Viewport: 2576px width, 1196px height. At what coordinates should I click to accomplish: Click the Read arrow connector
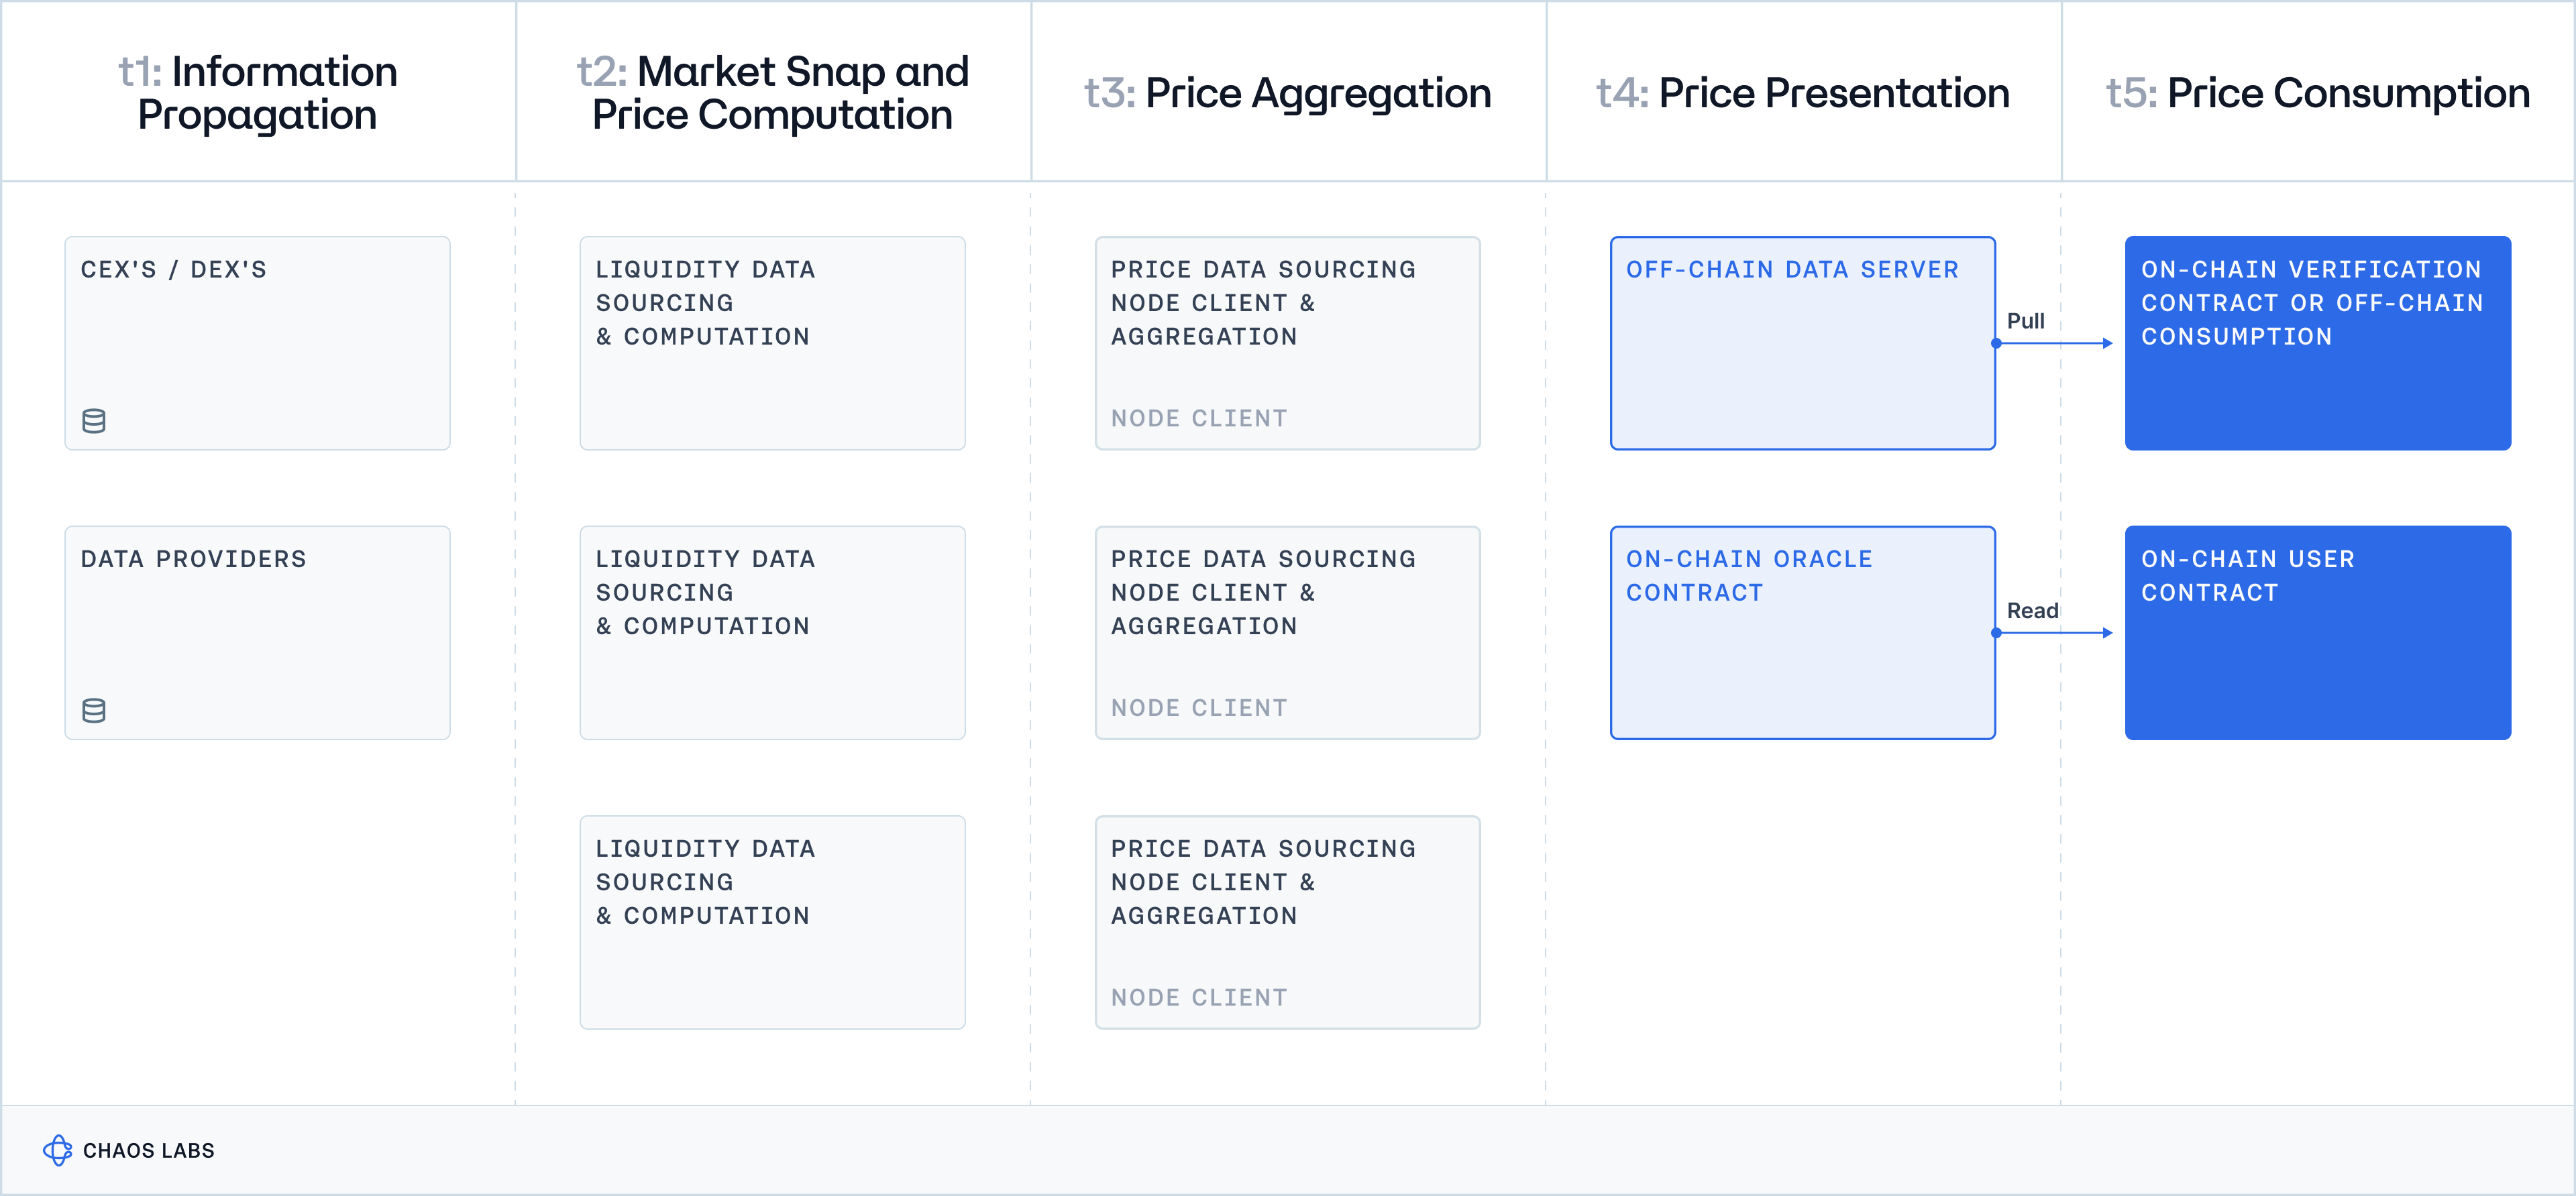click(2054, 632)
